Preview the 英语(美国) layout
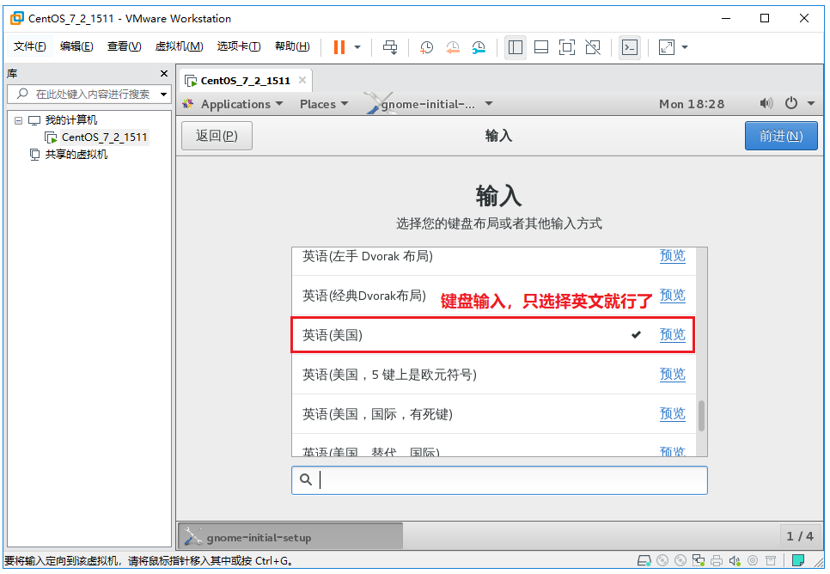The width and height of the screenshot is (830, 574). pos(672,334)
